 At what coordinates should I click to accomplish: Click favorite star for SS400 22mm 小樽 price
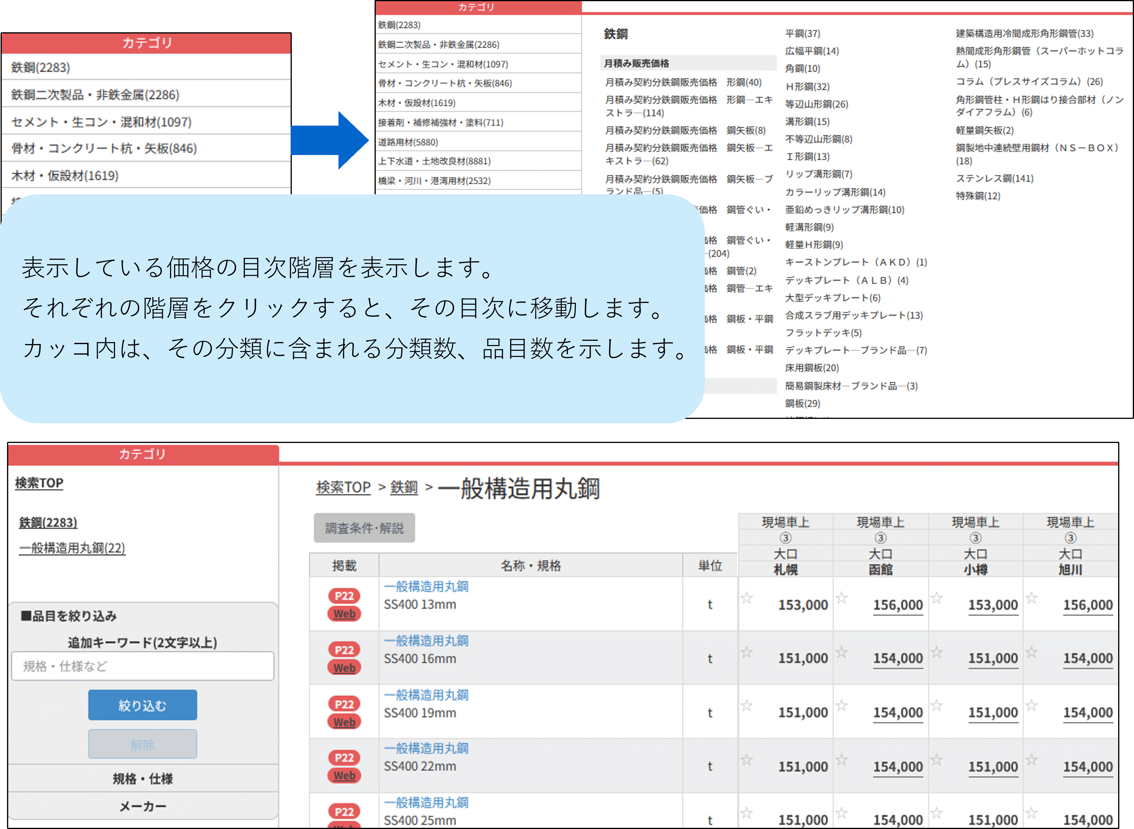(936, 760)
